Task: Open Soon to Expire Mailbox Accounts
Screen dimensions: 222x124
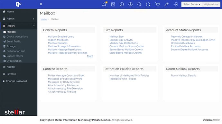Action: coord(190,50)
